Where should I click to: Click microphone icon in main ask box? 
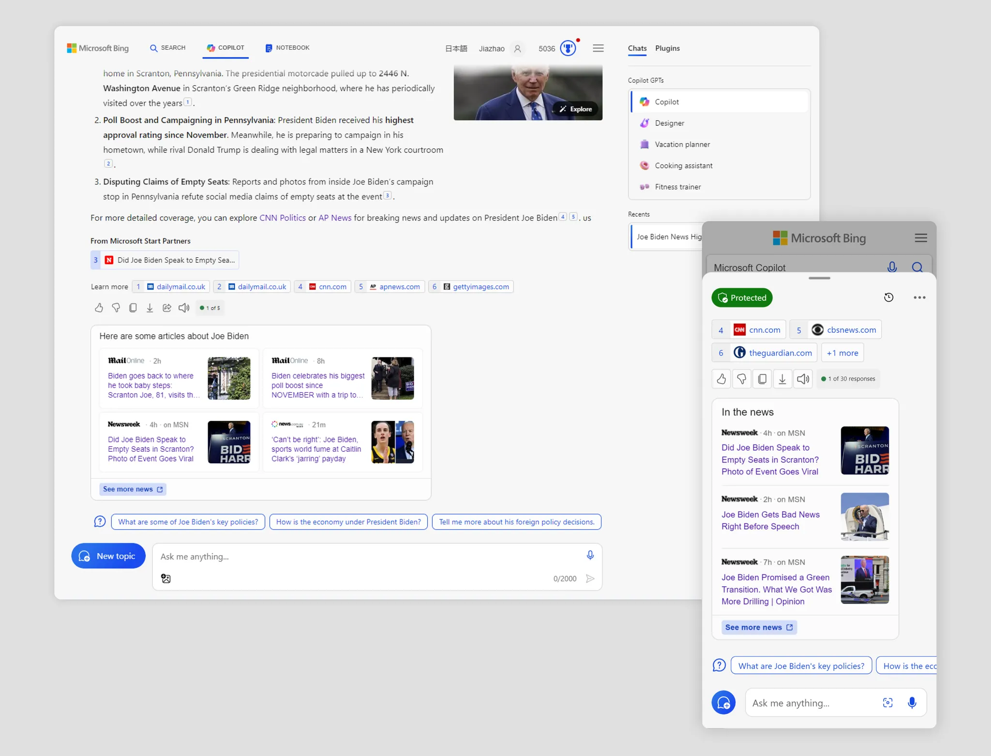[x=590, y=555]
